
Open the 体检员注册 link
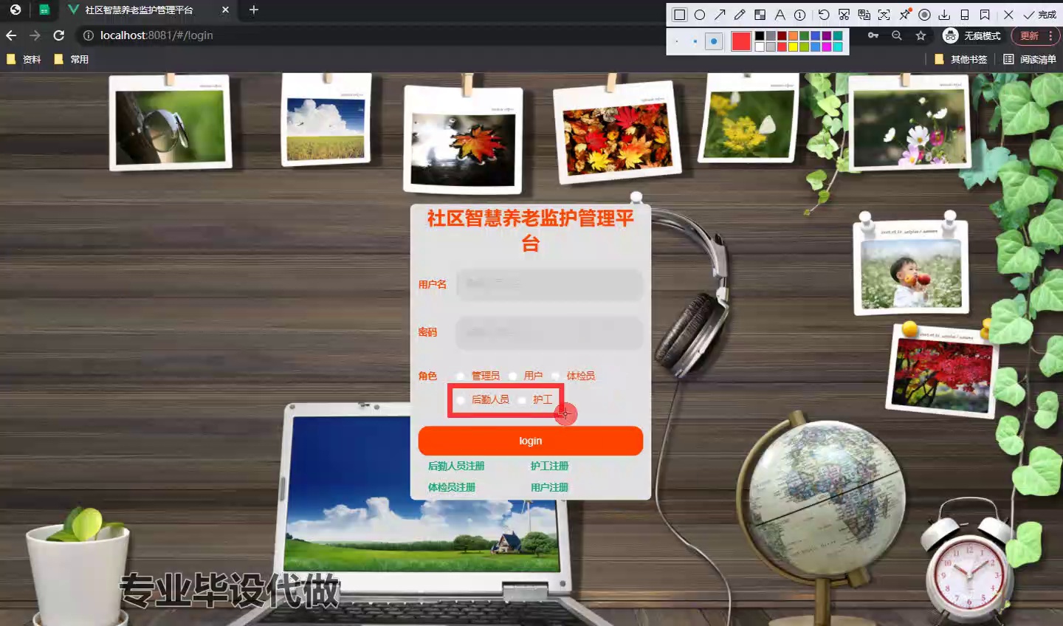tap(452, 487)
